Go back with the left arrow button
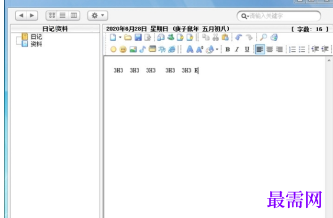333x218 pixels. [21, 15]
